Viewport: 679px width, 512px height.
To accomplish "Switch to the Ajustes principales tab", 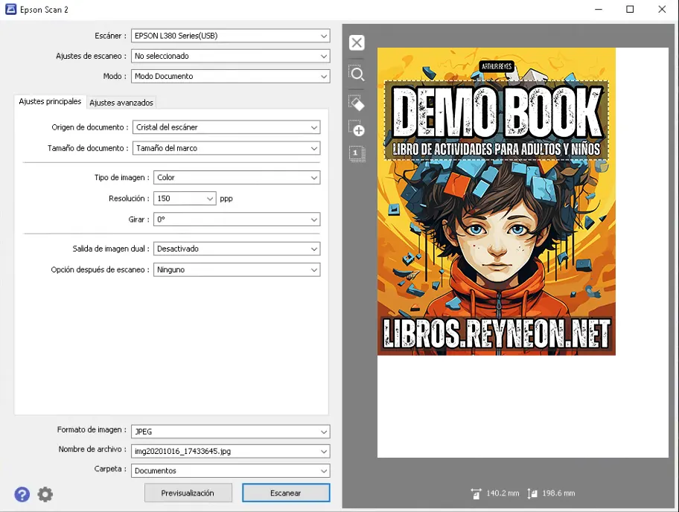I will point(50,102).
